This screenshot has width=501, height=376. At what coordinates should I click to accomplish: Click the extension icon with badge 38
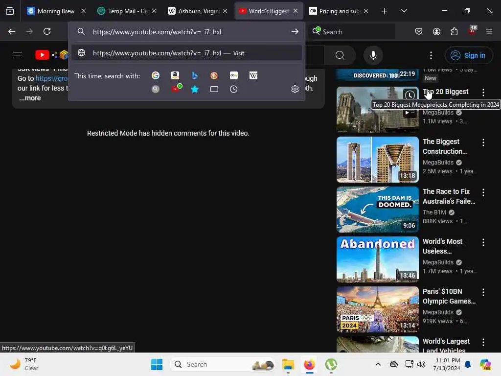[x=472, y=31]
